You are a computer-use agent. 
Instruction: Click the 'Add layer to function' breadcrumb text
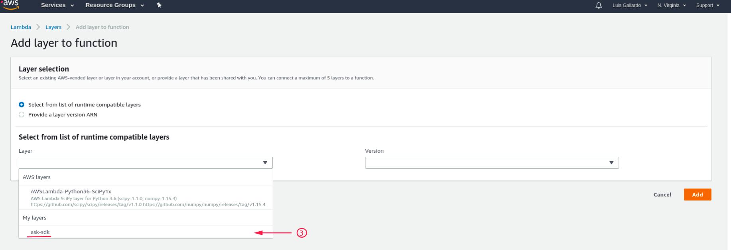[x=102, y=27]
